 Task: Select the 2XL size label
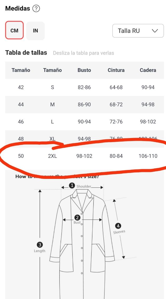52,156
